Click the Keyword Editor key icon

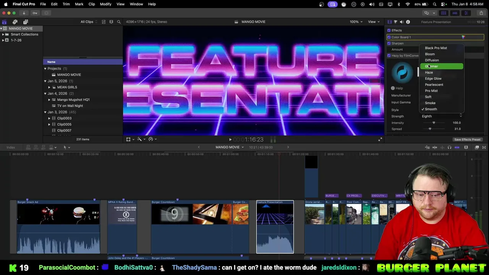click(35, 13)
